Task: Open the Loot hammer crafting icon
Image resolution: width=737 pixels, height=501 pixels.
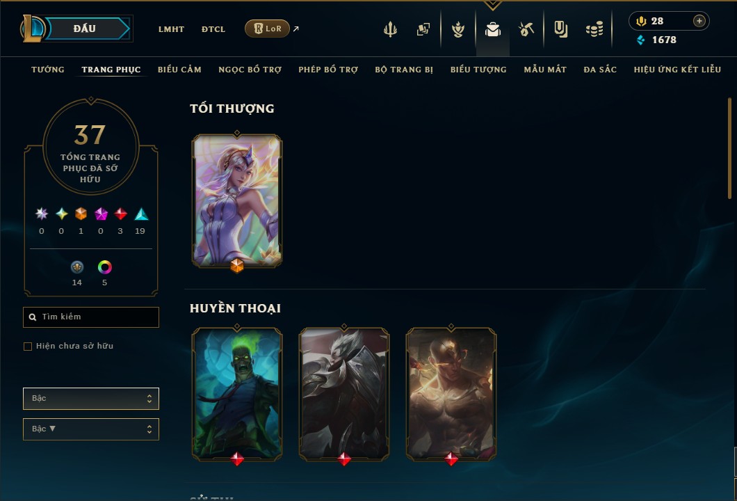Action: pos(526,29)
